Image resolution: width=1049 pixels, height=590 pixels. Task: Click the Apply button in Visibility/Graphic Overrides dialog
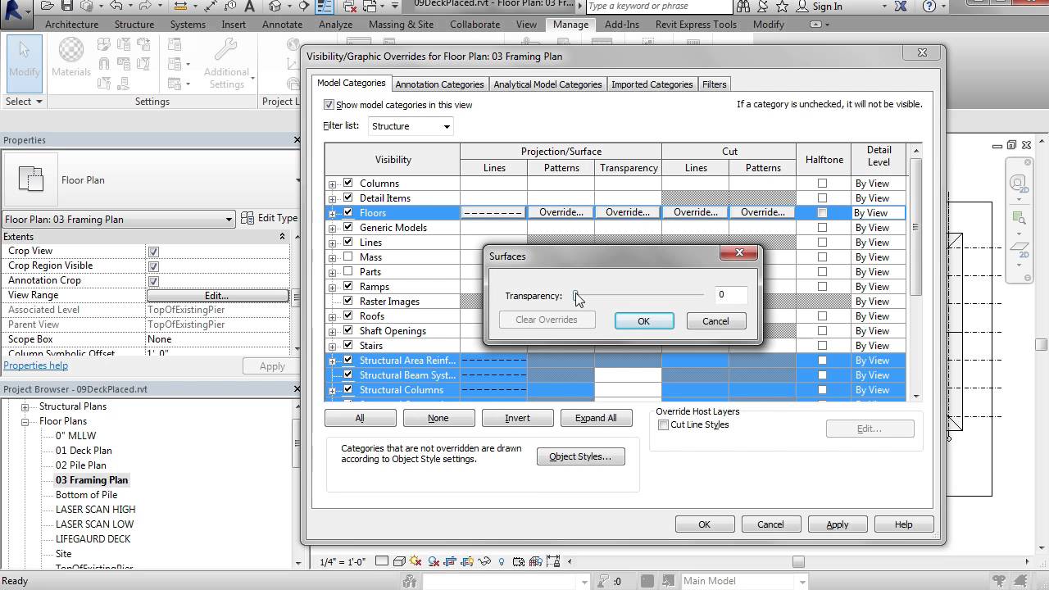tap(837, 524)
